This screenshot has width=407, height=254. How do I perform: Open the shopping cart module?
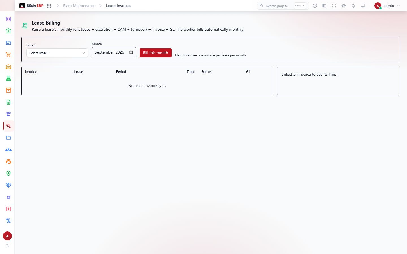8,55
